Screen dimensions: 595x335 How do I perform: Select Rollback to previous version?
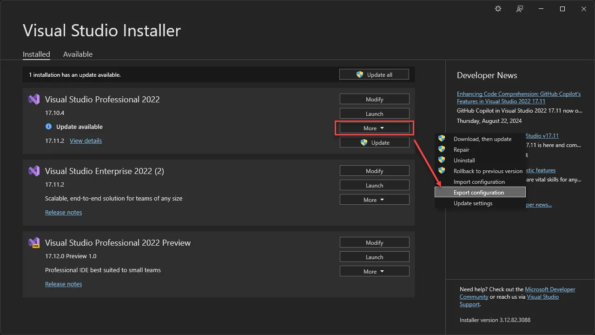488,171
